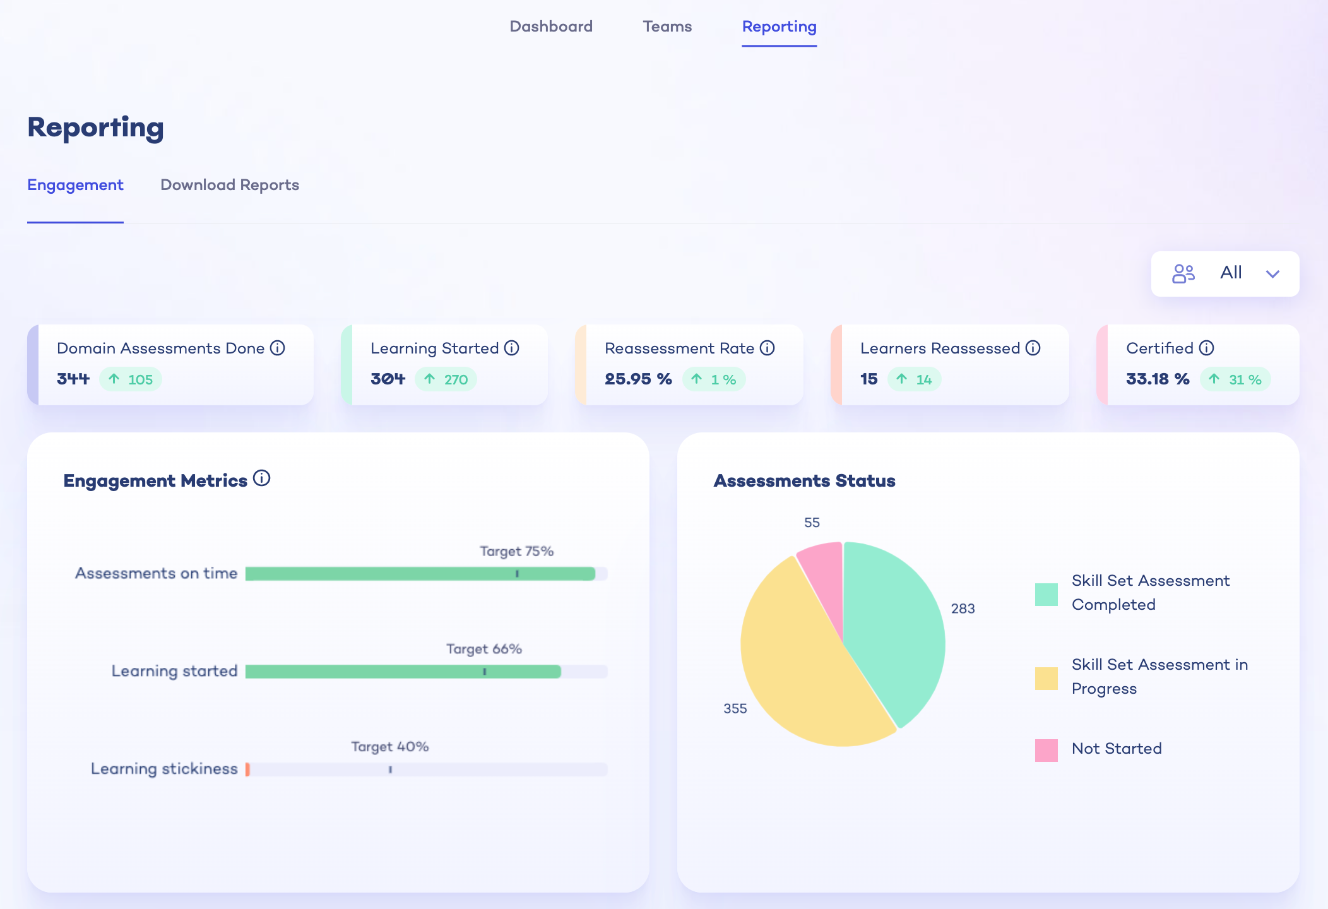1328x909 pixels.
Task: Click the Reassessment Rate info icon
Action: (x=768, y=348)
